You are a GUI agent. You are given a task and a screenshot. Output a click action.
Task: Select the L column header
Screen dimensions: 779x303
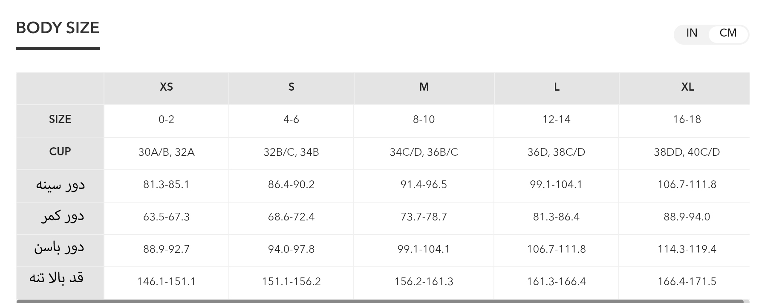point(556,87)
